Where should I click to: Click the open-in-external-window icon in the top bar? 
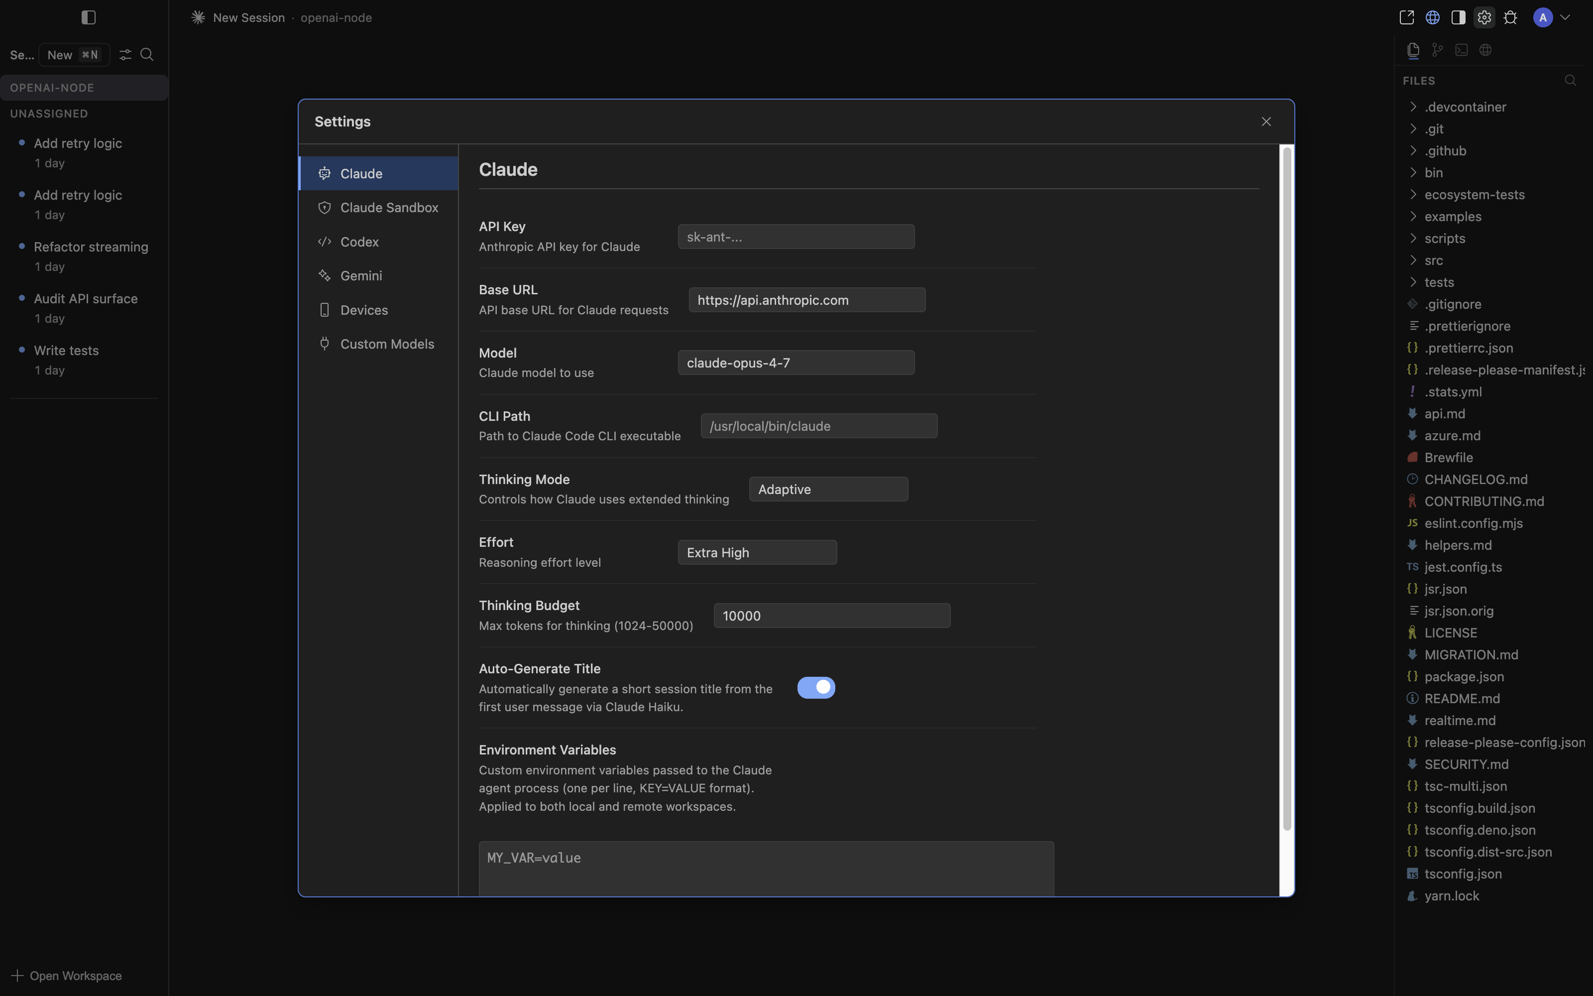click(x=1407, y=18)
